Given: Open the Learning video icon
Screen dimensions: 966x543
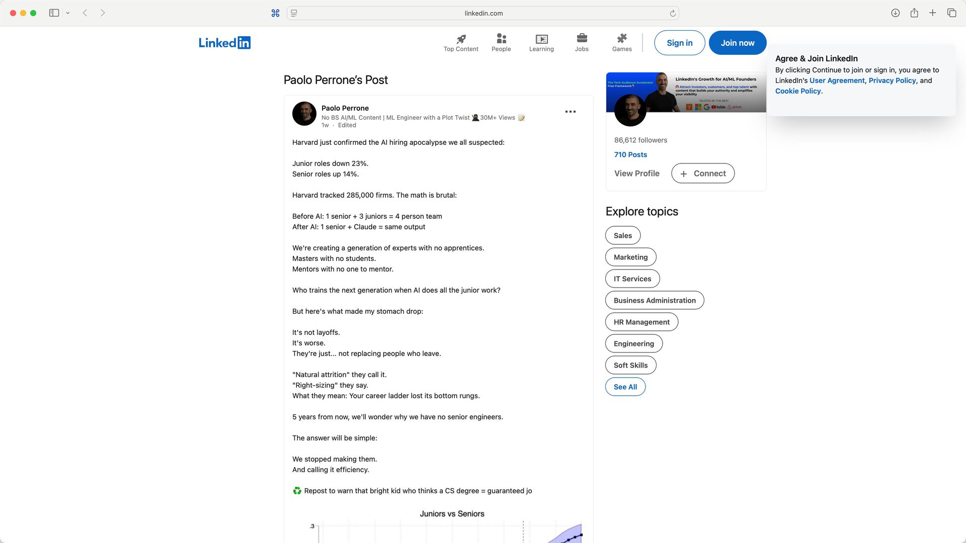Looking at the screenshot, I should [x=541, y=39].
